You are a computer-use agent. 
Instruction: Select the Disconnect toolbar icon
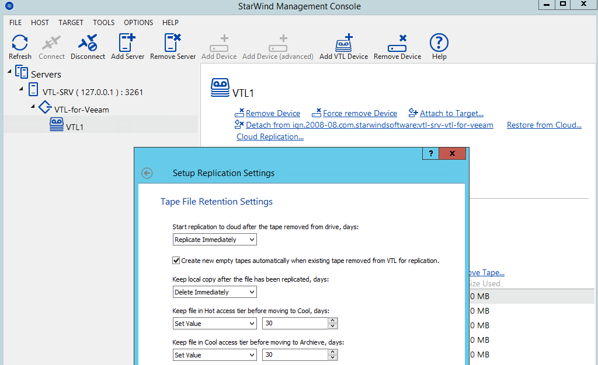pos(88,46)
